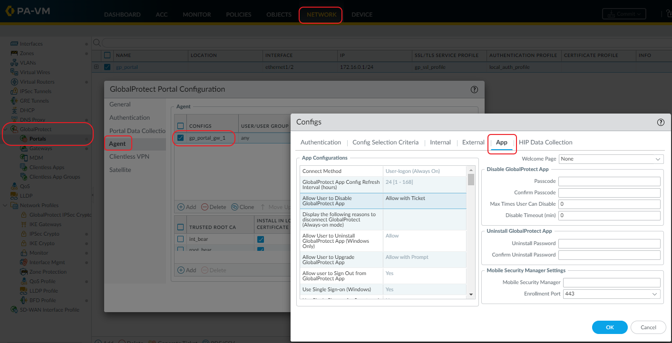This screenshot has width=672, height=343.
Task: Open the DNS Proxy sidebar icon
Action: click(x=14, y=120)
